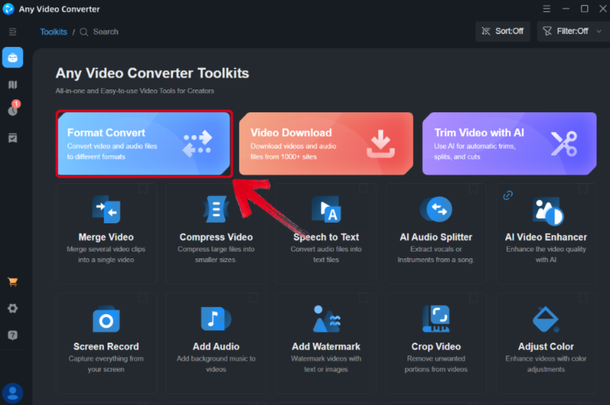The width and height of the screenshot is (610, 405).
Task: Open the user account avatar icon
Action: 12,393
